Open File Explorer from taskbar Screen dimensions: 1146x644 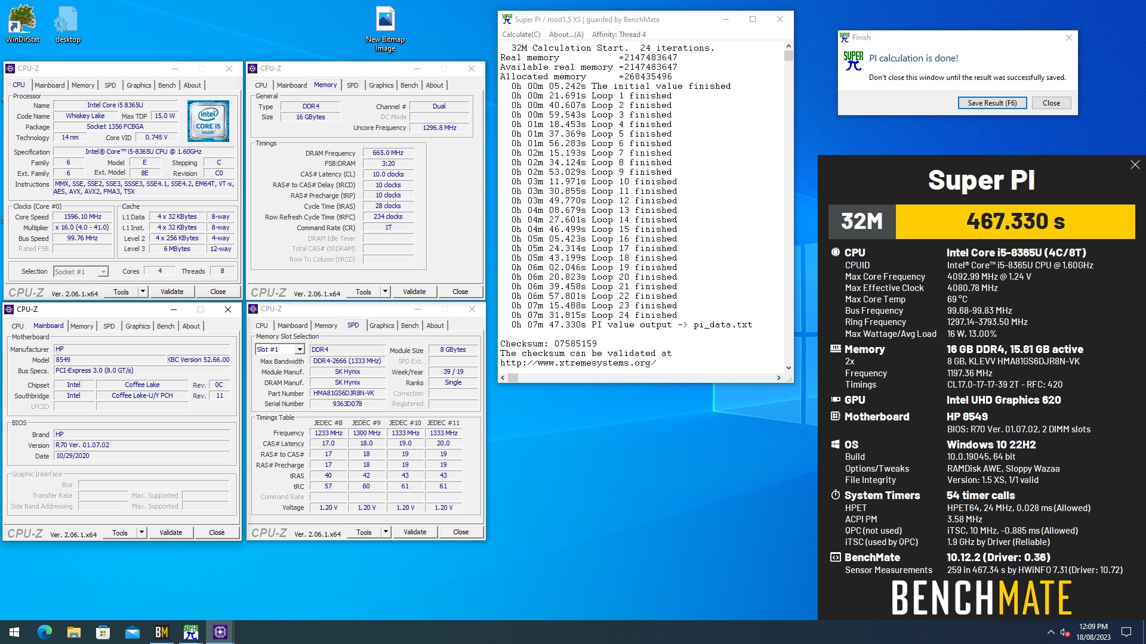point(74,632)
